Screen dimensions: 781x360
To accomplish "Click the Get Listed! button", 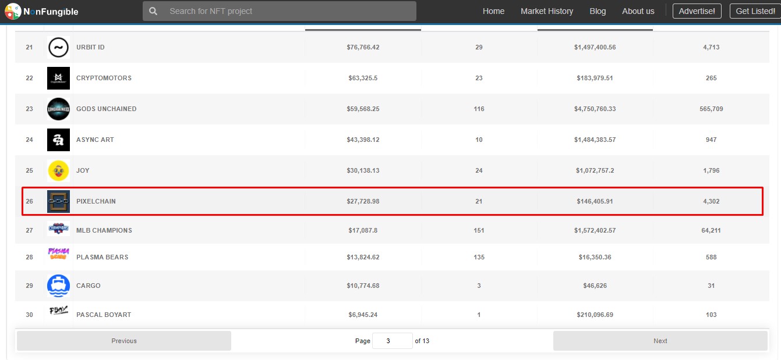I will [755, 11].
